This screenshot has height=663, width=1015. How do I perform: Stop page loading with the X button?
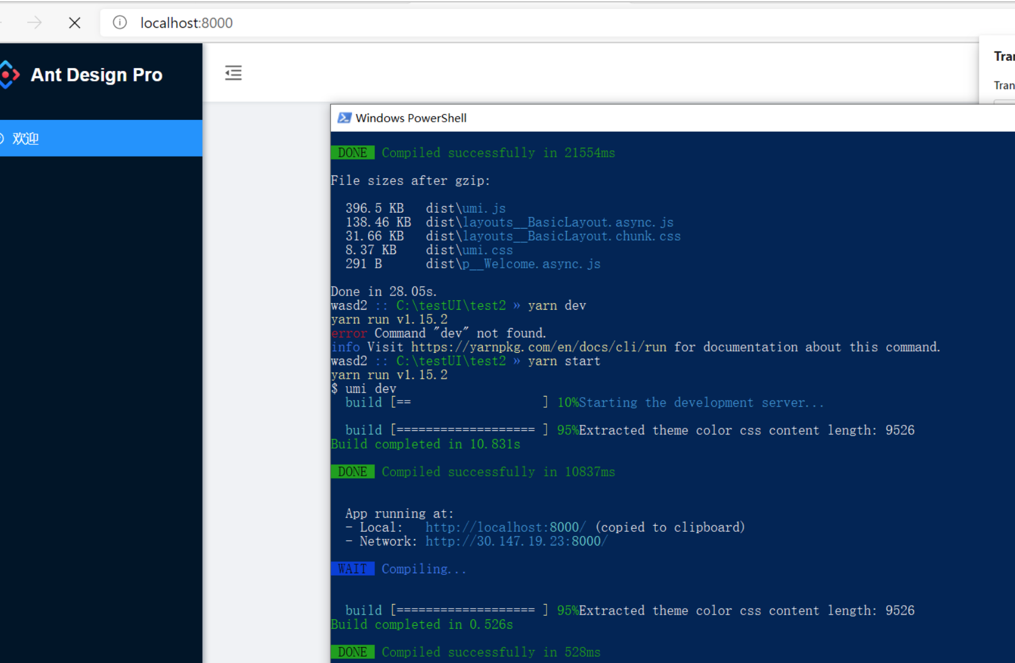coord(74,23)
